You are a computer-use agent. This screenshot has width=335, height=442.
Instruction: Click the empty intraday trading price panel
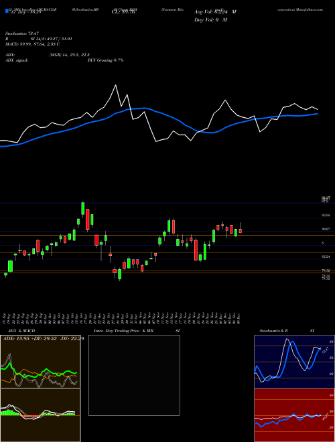pyautogui.click(x=134, y=375)
